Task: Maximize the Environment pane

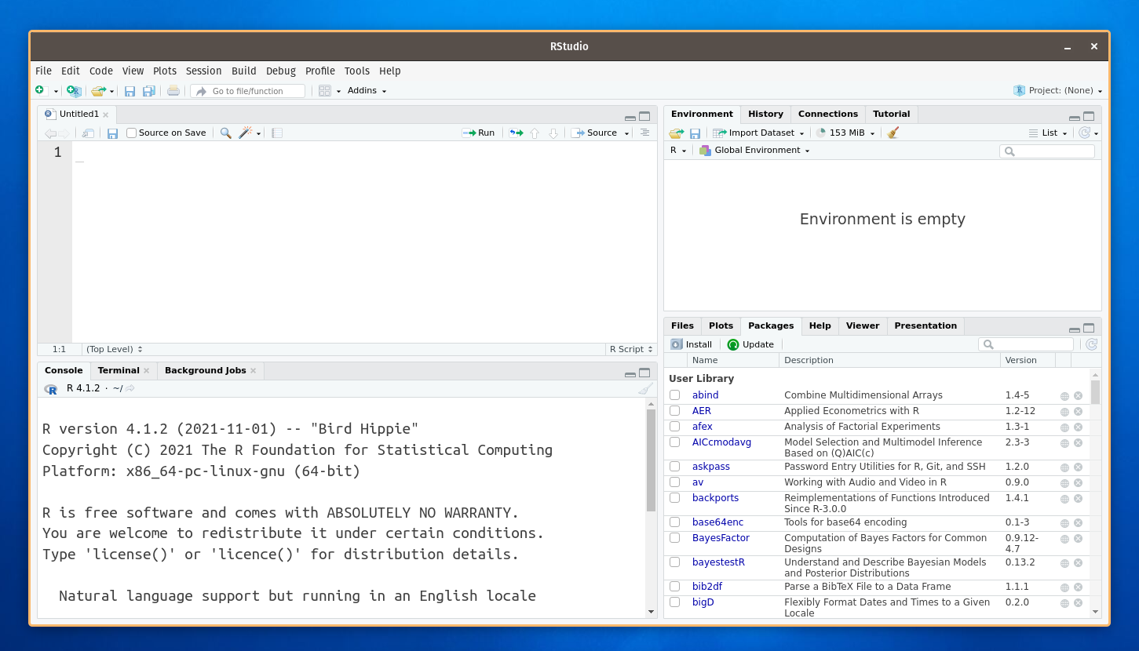Action: point(1089,116)
